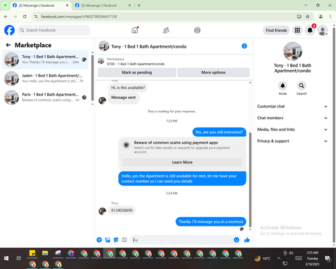
Task: Open Jaden apartment conversation in list
Action: pyautogui.click(x=46, y=79)
